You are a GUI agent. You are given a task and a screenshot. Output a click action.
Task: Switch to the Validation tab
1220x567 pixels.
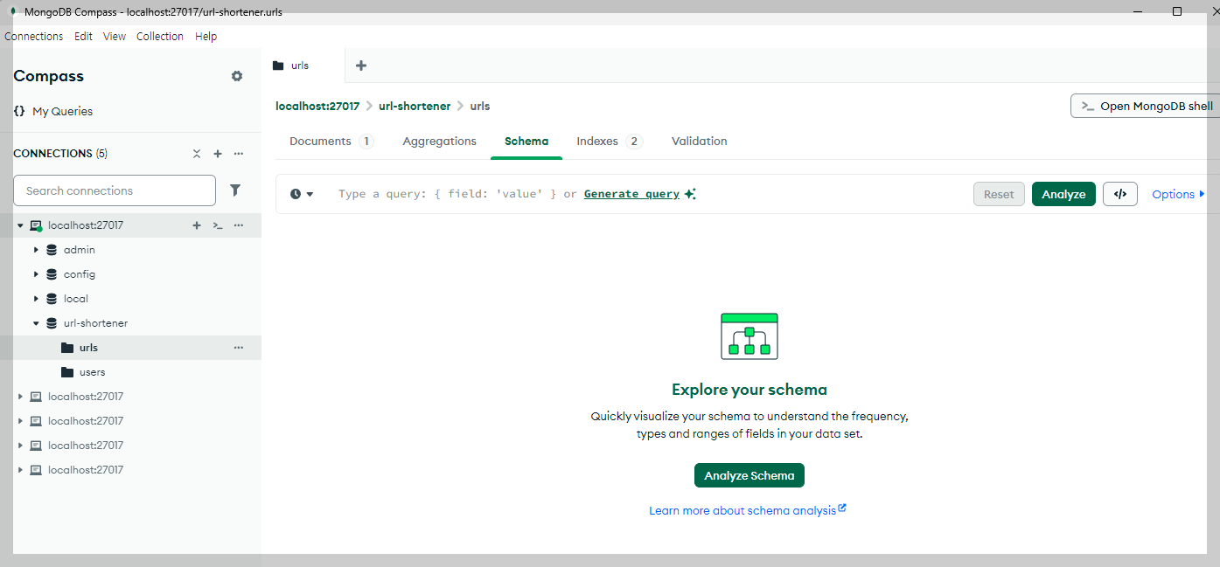(x=700, y=142)
